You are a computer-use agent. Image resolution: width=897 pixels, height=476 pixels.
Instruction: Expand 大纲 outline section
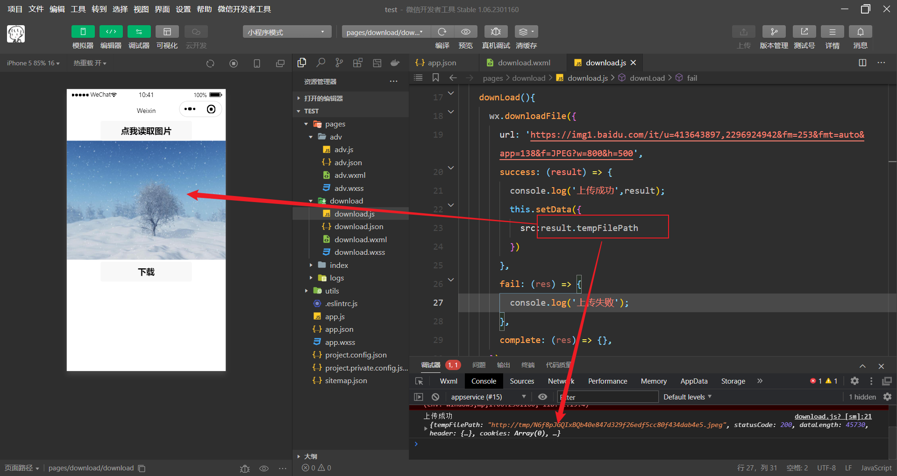350,456
